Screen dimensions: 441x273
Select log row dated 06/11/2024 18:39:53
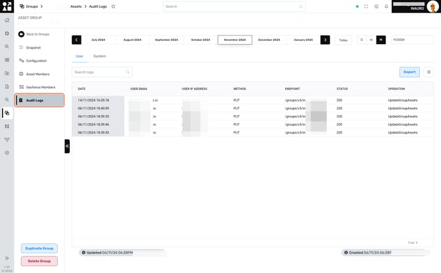click(x=253, y=116)
